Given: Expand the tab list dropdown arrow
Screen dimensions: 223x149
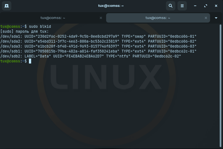Looking at the screenshot, I should click(216, 18).
